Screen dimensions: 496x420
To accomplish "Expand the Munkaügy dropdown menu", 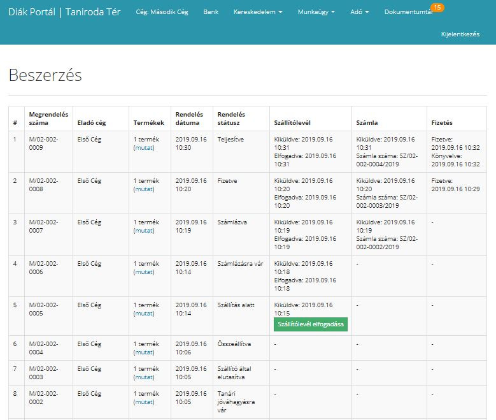I will pos(316,12).
